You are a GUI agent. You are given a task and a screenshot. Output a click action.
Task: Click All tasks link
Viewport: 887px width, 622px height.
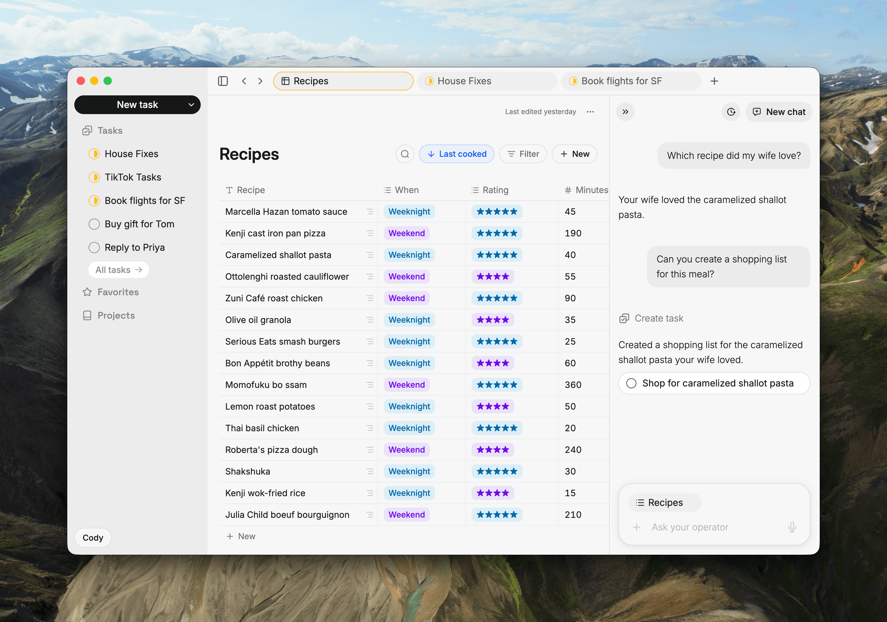[x=118, y=270]
